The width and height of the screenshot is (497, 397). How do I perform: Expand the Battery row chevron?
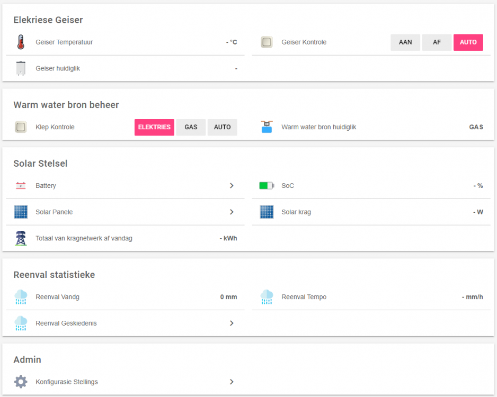232,185
